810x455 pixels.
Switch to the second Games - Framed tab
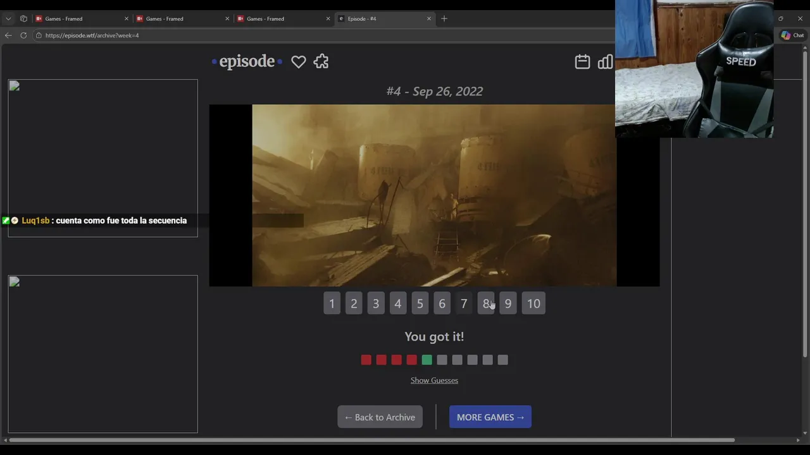point(183,18)
